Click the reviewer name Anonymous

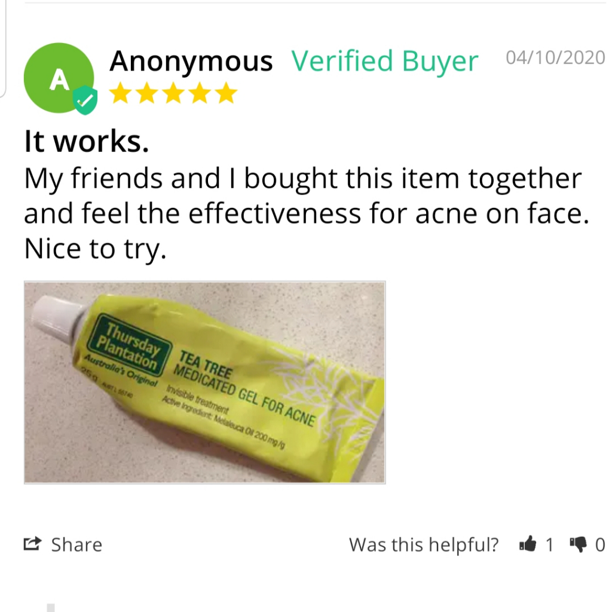coord(191,62)
